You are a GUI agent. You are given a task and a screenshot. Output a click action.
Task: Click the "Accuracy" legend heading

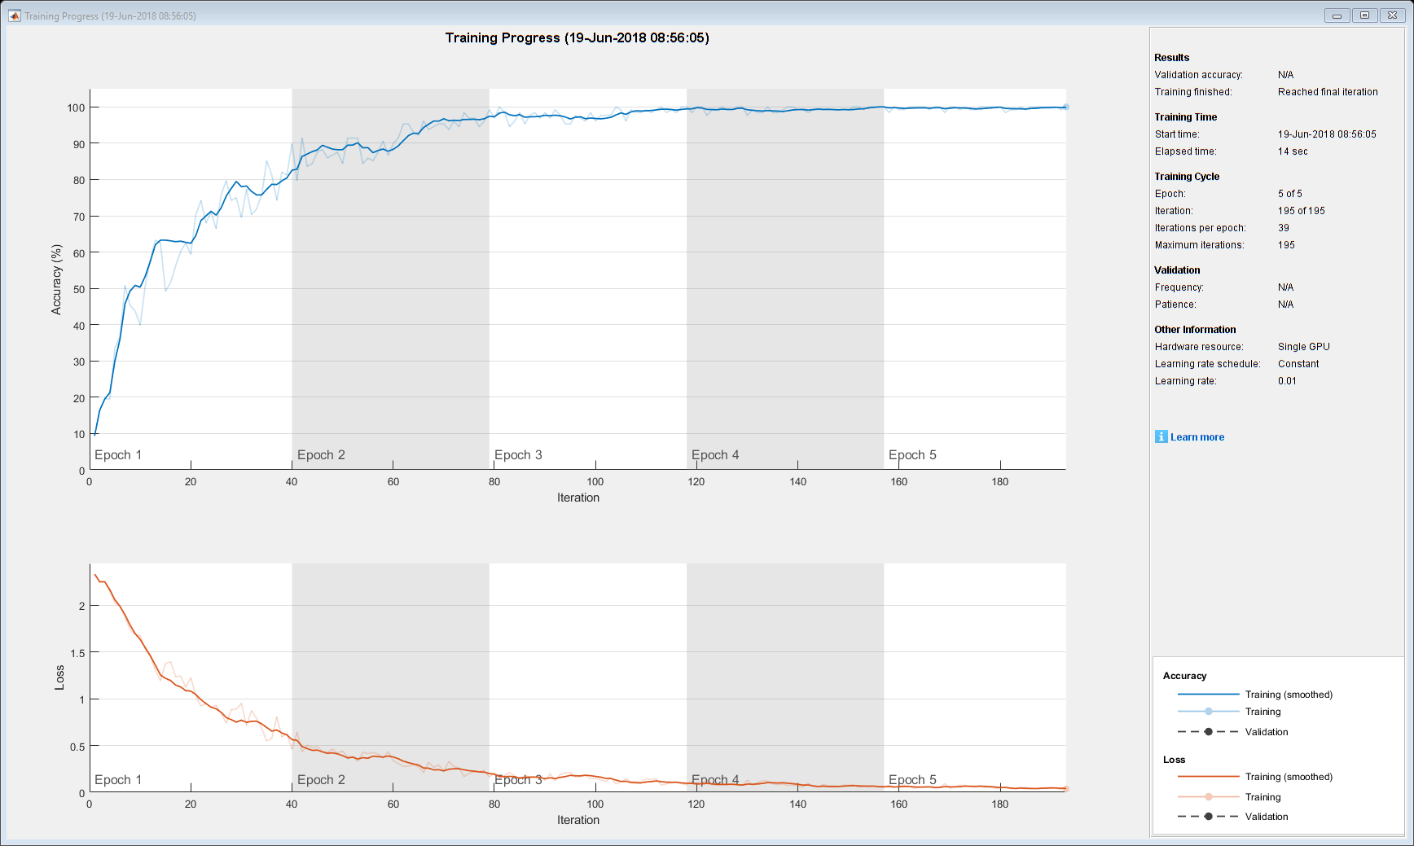(1184, 676)
